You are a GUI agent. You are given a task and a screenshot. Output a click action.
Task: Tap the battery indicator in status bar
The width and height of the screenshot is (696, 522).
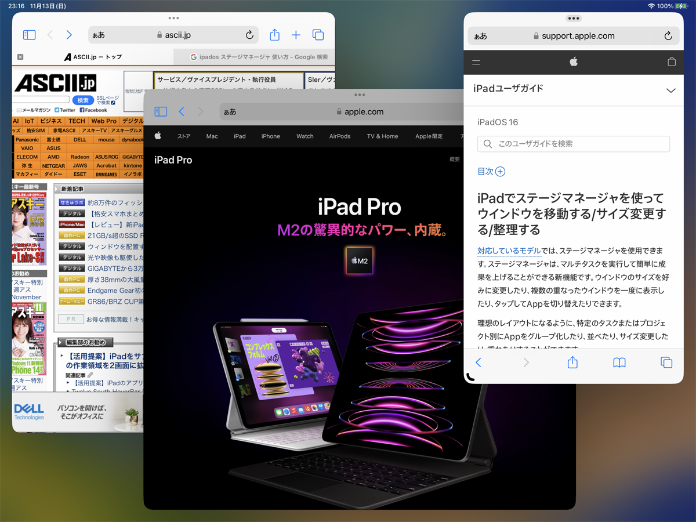click(681, 6)
